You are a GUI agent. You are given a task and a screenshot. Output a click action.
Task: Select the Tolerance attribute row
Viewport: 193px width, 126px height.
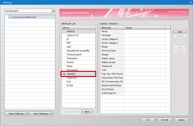click(135, 66)
